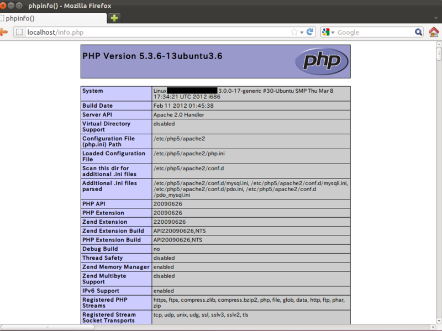
Task: Open the search engine selection dropdown
Action: [x=334, y=32]
